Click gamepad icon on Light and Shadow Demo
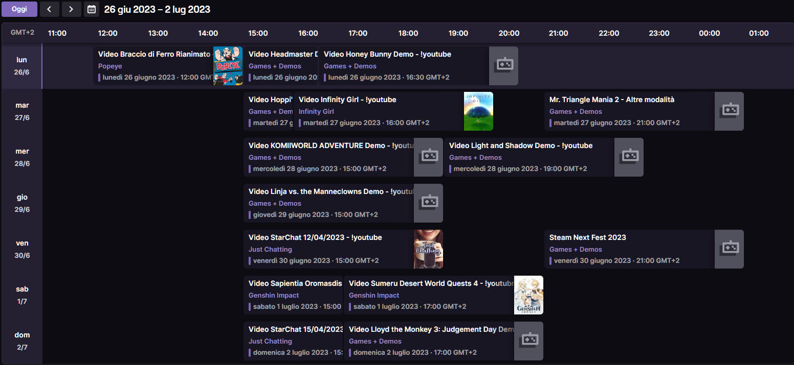The image size is (794, 365). tap(629, 157)
